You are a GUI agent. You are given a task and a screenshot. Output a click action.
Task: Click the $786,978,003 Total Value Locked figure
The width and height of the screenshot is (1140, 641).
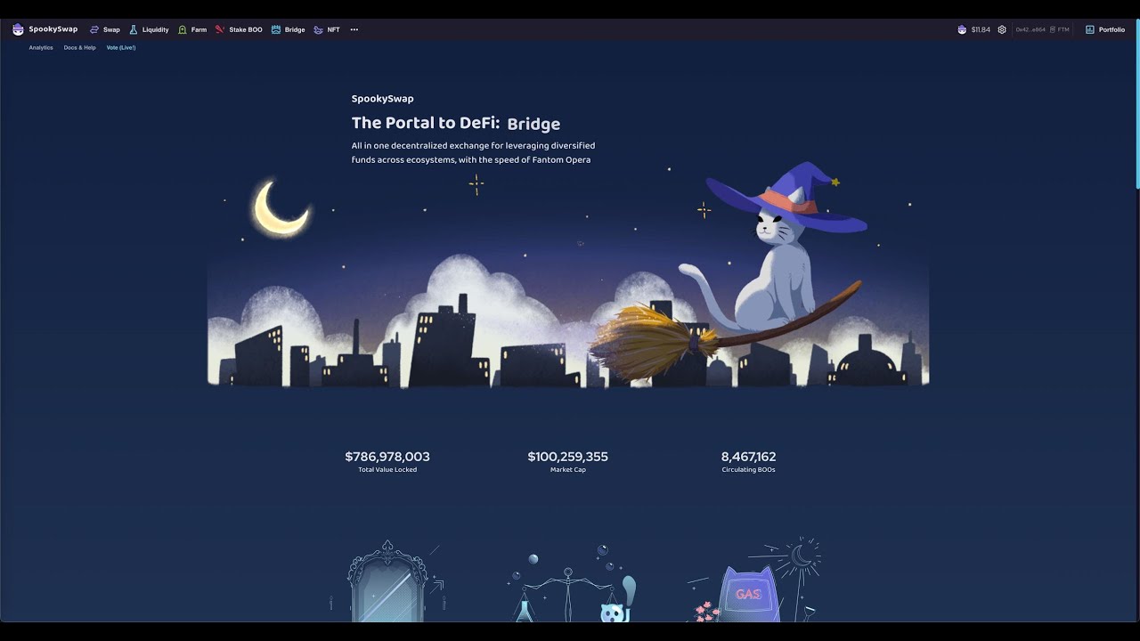(x=387, y=457)
